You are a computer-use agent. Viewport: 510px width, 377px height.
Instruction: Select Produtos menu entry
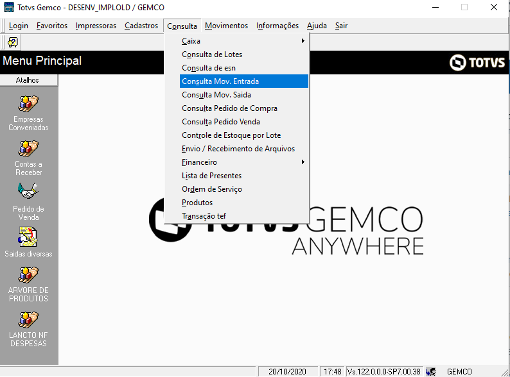coord(244,203)
